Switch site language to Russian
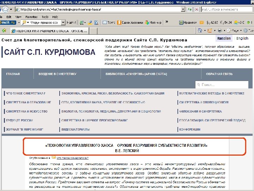Screen dimensions: 254x191 pos(224,38)
